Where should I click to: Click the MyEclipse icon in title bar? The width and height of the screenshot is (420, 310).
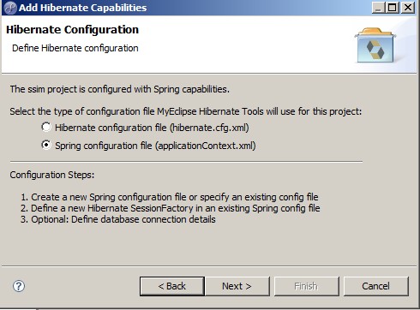tap(11, 8)
